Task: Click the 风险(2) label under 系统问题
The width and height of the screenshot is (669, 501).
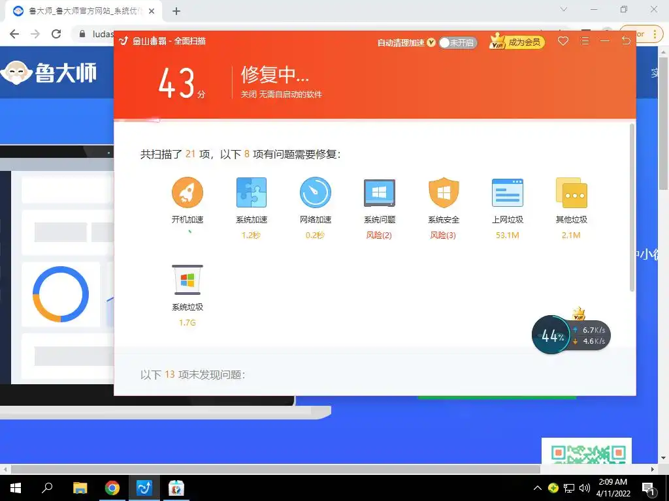Action: click(x=379, y=235)
